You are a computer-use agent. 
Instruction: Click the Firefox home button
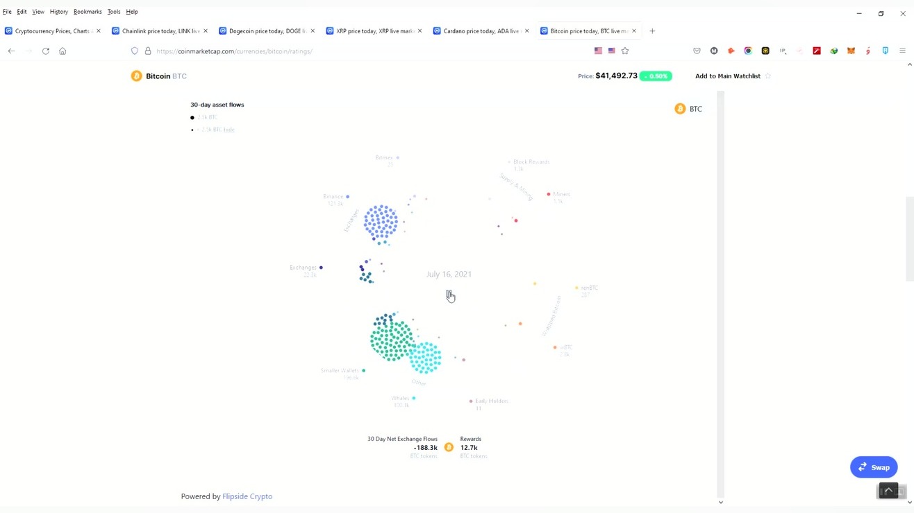[x=63, y=51]
